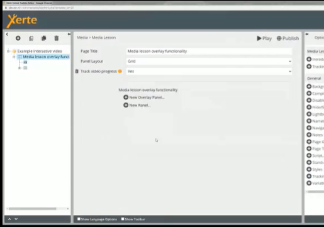The height and width of the screenshot is (227, 324).
Task: Copy the selected item using the copy icon
Action: click(x=44, y=38)
